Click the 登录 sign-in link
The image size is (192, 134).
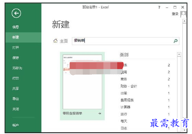tap(175, 14)
